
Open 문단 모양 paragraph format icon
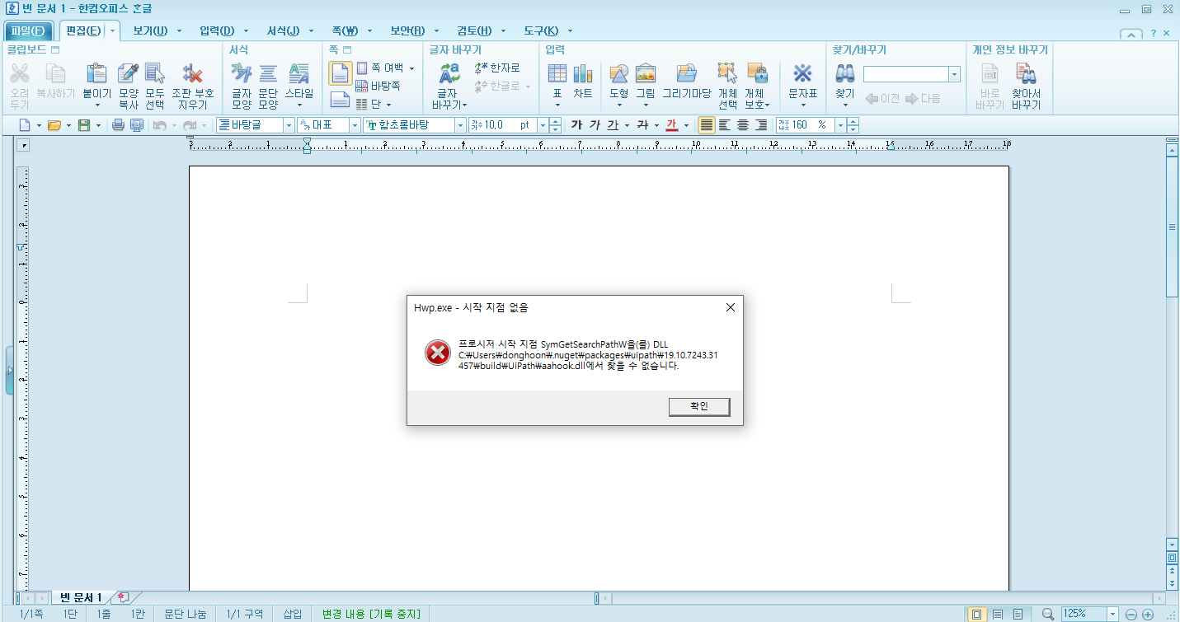(268, 74)
